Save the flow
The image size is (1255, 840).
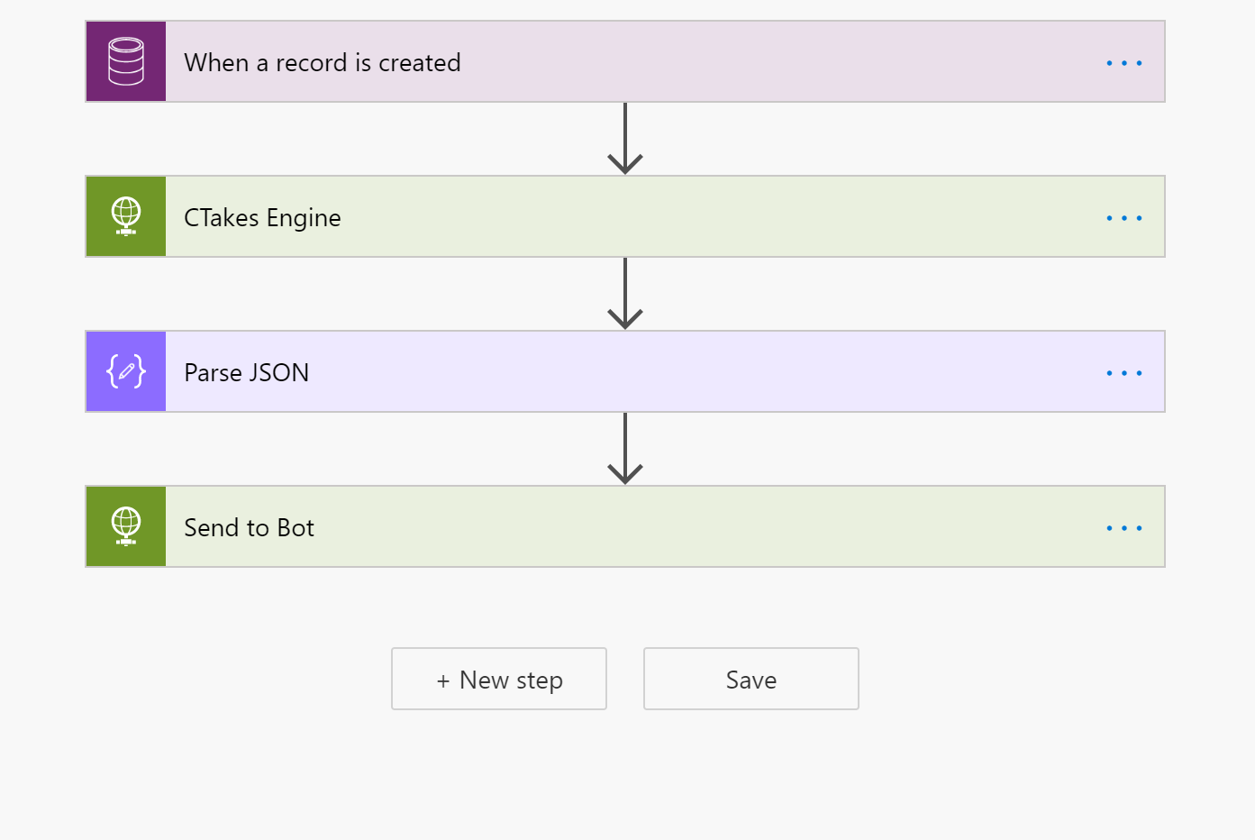pos(750,680)
